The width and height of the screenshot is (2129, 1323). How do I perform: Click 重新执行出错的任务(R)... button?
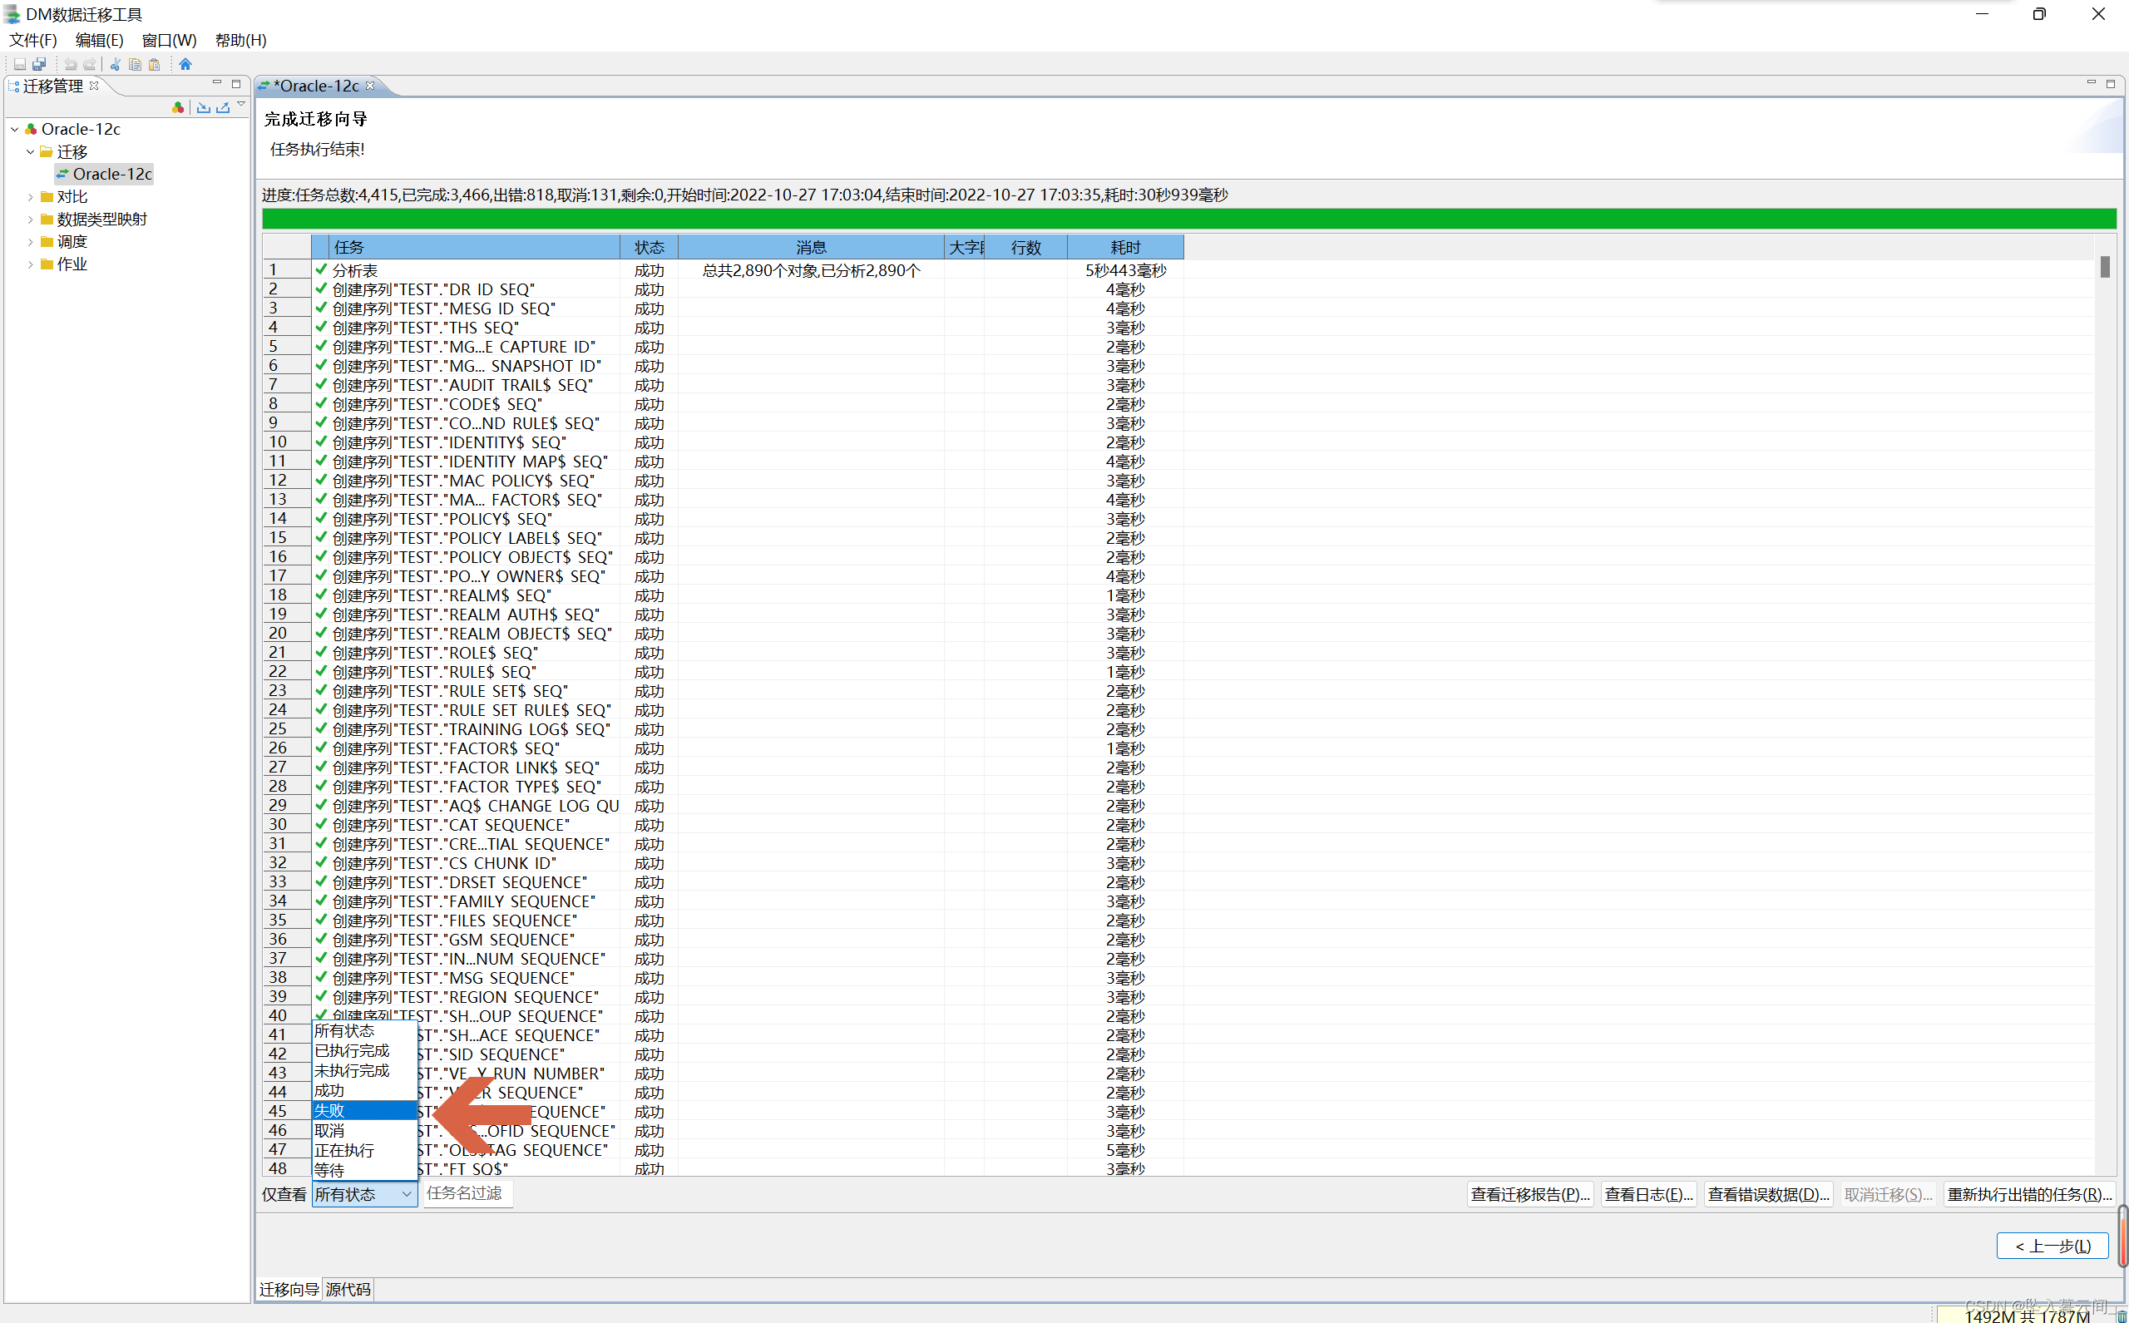2029,1194
